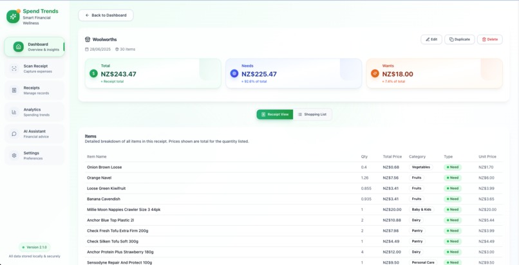Click the 0.855 quantity value
The image size is (519, 265).
[x=366, y=188]
